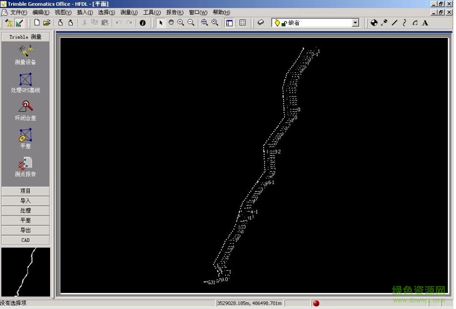The image size is (456, 309).
Task: Click the open folder toolbar icon
Action: [x=47, y=23]
